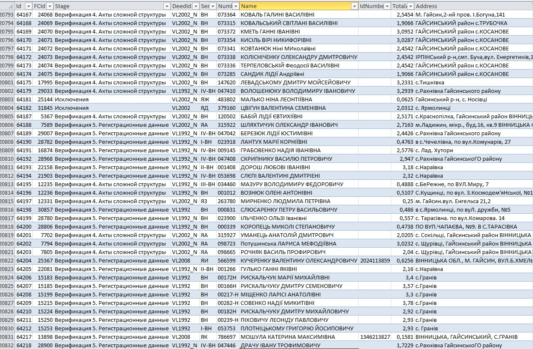Image resolution: width=533 pixels, height=349 pixels.
Task: Open the TotalA column filter dropdown arrow
Action: click(410, 6)
